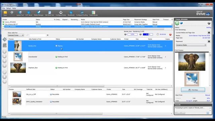Open Configure Proofing
215x121 pixels.
[82, 13]
